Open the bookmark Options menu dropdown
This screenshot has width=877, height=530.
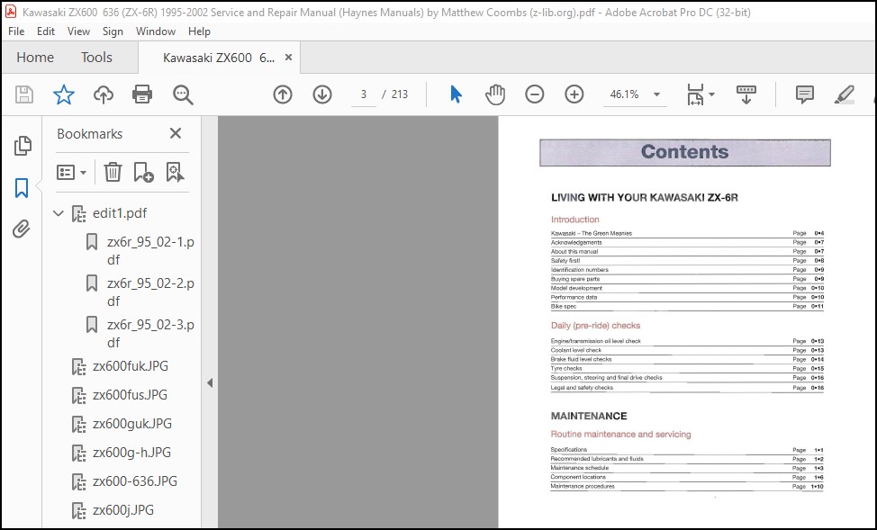[71, 172]
